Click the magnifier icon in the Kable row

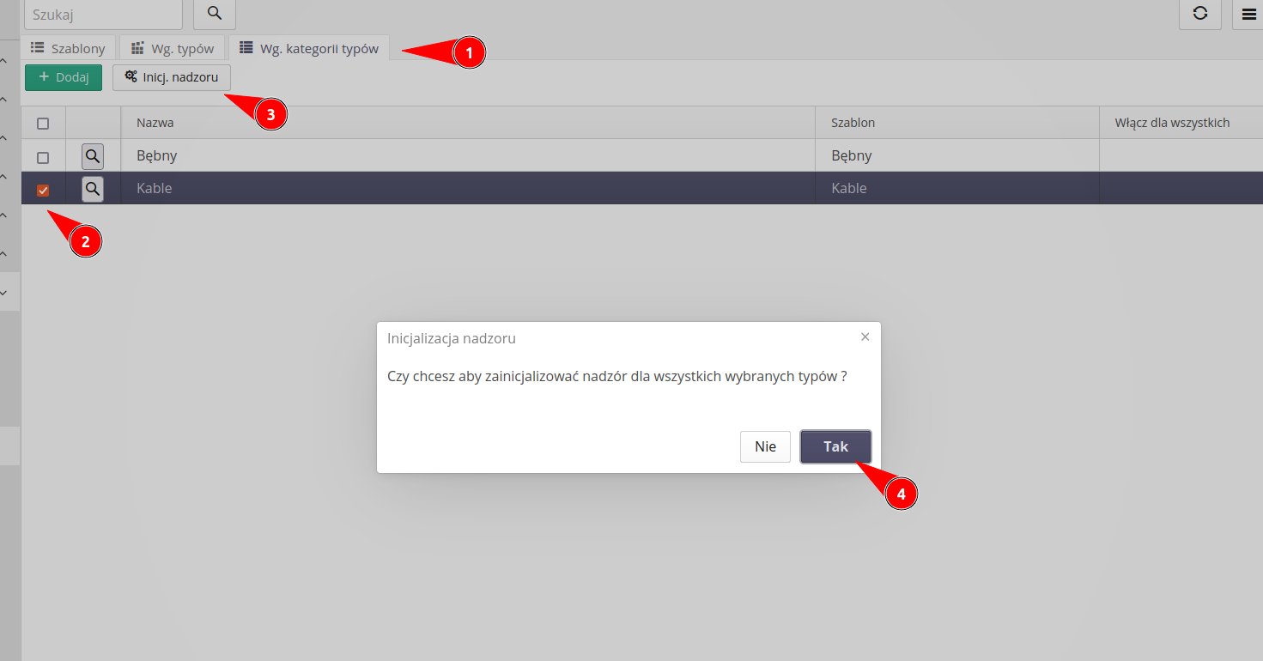click(x=92, y=188)
